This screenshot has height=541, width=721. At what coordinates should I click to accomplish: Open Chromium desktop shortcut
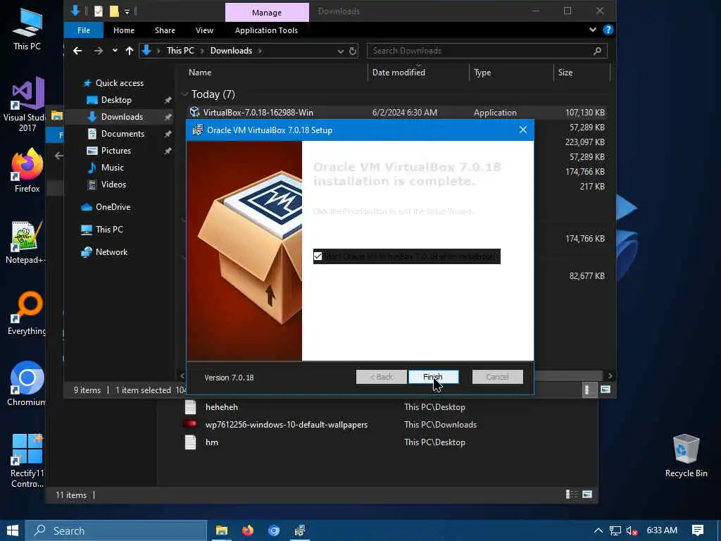pyautogui.click(x=27, y=384)
